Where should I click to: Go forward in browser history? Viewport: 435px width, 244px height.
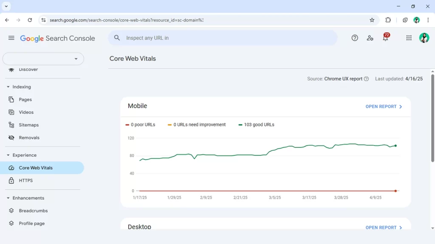point(18,20)
